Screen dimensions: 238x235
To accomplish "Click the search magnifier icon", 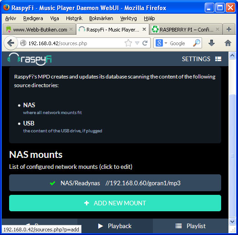I will (197, 43).
